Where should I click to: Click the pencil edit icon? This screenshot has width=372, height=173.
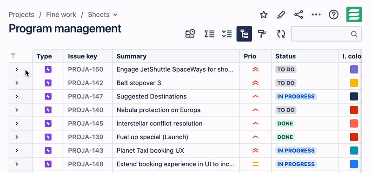click(x=281, y=15)
